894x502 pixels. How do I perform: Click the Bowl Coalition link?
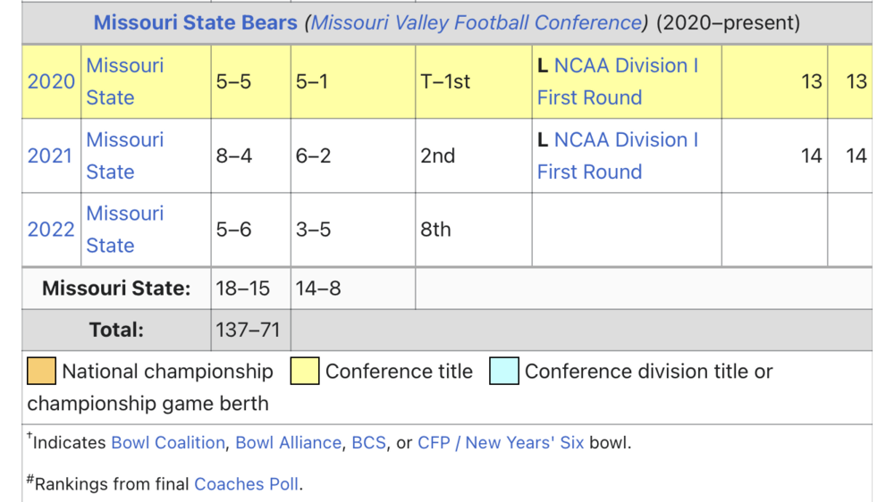(x=168, y=442)
